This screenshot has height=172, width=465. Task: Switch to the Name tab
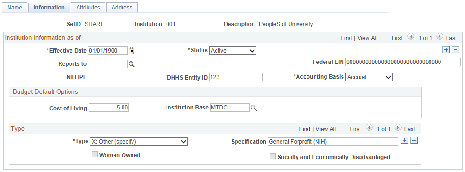tap(15, 8)
